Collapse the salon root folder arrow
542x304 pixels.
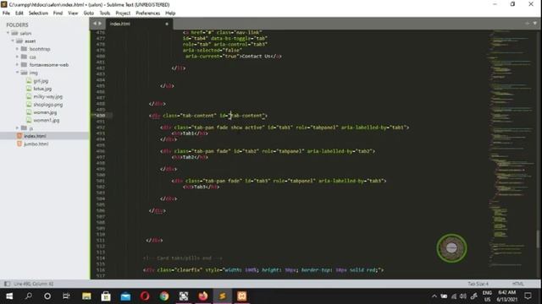pyautogui.click(x=8, y=33)
